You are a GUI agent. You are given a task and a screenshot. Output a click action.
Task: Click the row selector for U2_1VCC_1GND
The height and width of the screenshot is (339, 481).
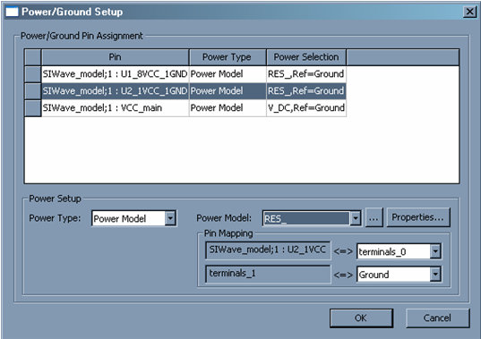[x=33, y=91]
